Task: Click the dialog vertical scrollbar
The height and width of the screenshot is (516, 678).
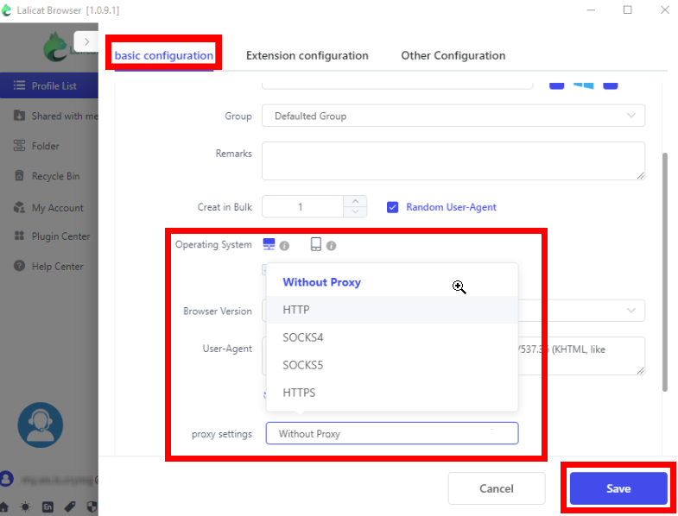Action: click(x=665, y=273)
